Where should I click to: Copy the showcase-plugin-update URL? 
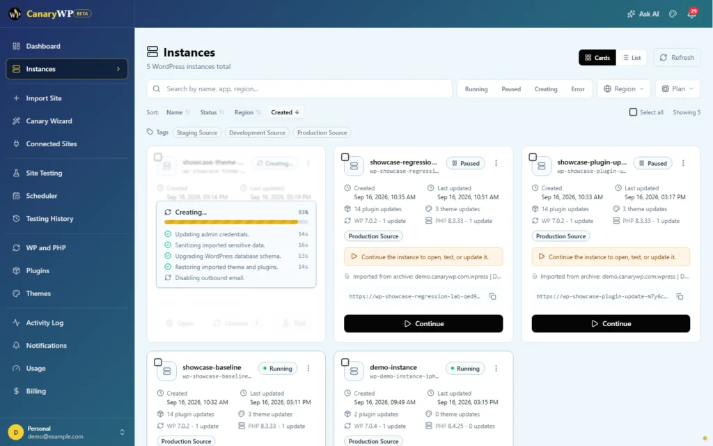[680, 296]
